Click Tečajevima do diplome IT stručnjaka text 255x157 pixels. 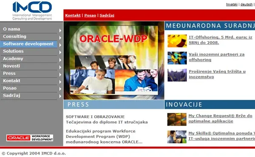point(107,122)
